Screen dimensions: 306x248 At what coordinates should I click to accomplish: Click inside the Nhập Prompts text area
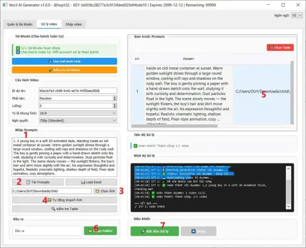[x=64, y=157]
